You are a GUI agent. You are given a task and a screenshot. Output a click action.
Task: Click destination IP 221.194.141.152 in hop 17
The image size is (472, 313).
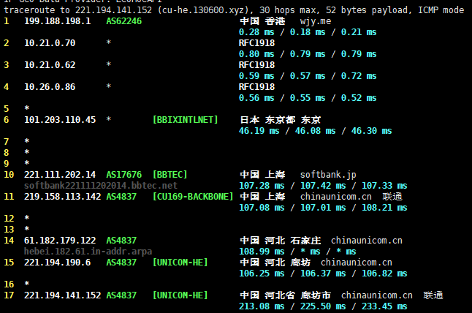tap(62, 295)
